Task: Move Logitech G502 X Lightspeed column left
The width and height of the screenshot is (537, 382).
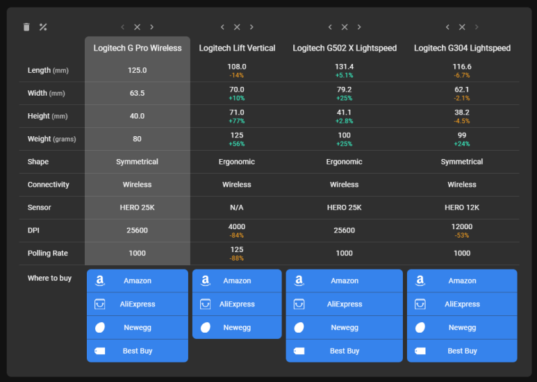Action: (x=330, y=27)
